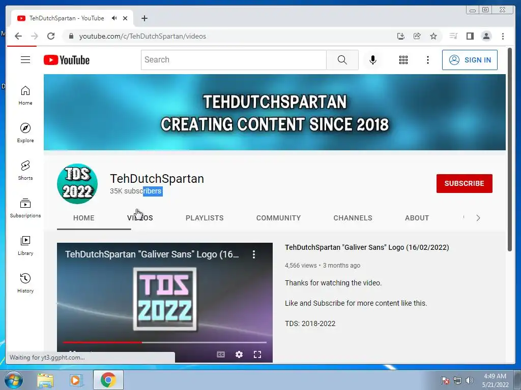This screenshot has height=390, width=521.
Task: Open the YouTube hamburger guide menu
Action: [25, 60]
